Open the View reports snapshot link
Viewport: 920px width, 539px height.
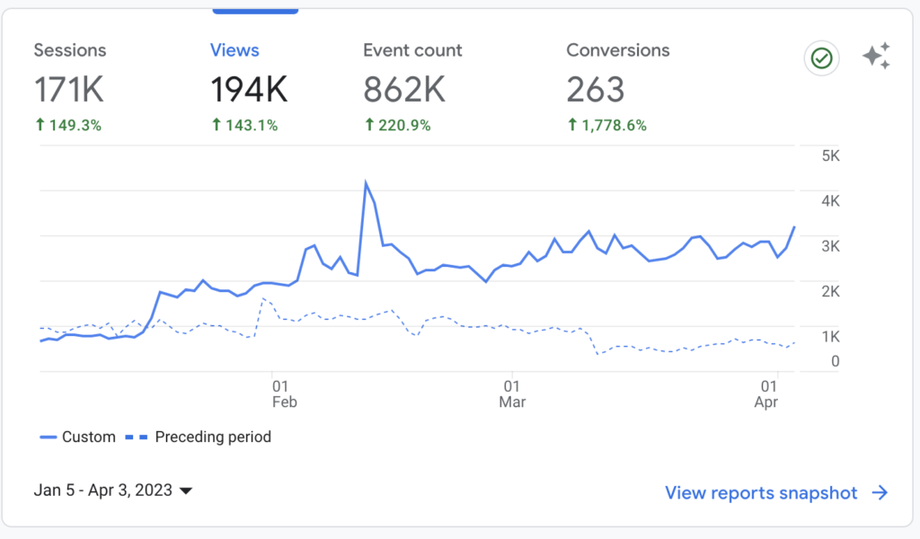coord(761,492)
